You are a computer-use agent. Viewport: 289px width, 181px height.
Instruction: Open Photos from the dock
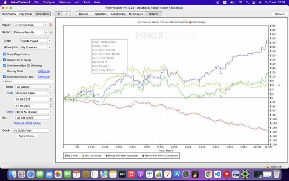pos(58,174)
